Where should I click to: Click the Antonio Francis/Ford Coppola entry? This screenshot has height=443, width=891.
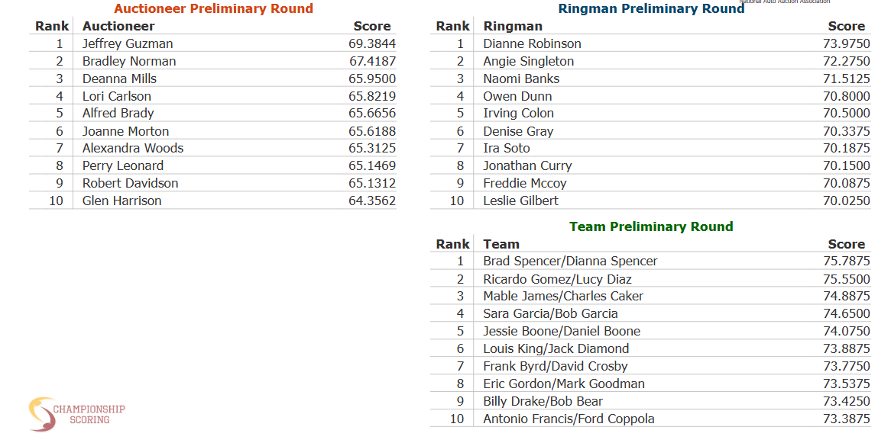click(569, 419)
